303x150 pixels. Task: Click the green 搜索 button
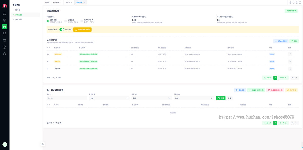coord(221,98)
